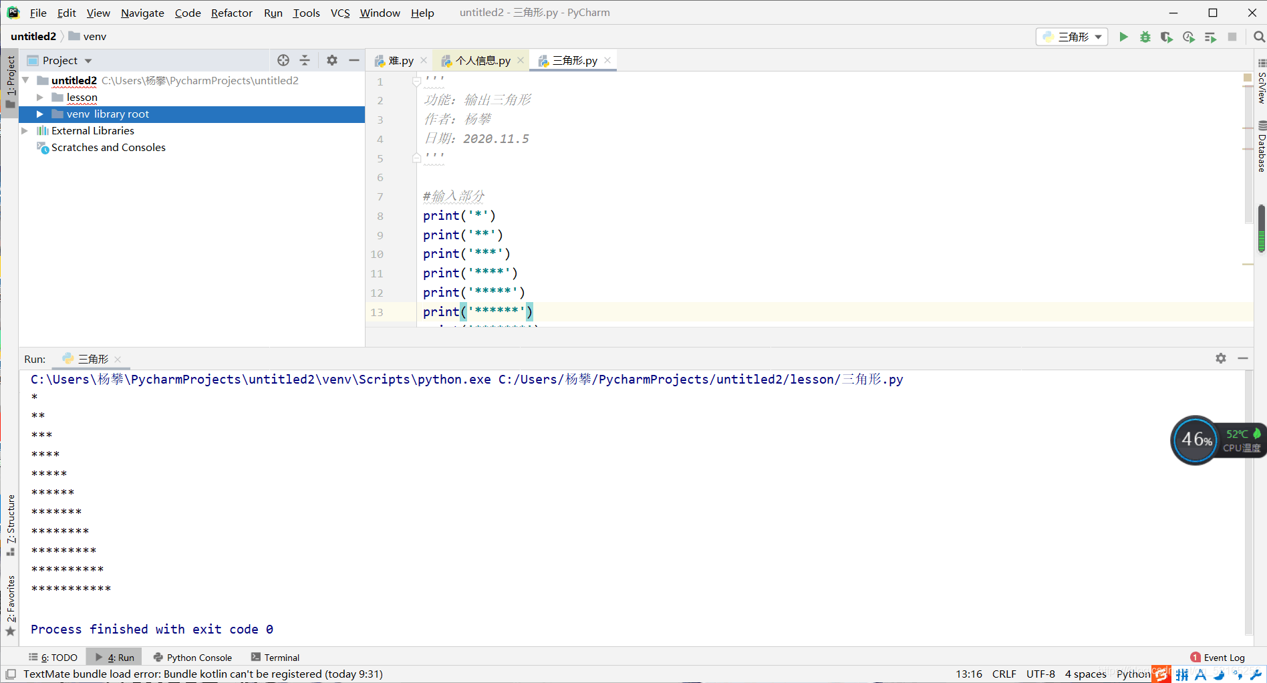
Task: Run with coverage icon in toolbar
Action: click(x=1167, y=37)
